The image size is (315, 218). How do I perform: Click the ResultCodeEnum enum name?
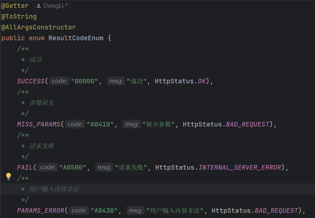click(76, 38)
